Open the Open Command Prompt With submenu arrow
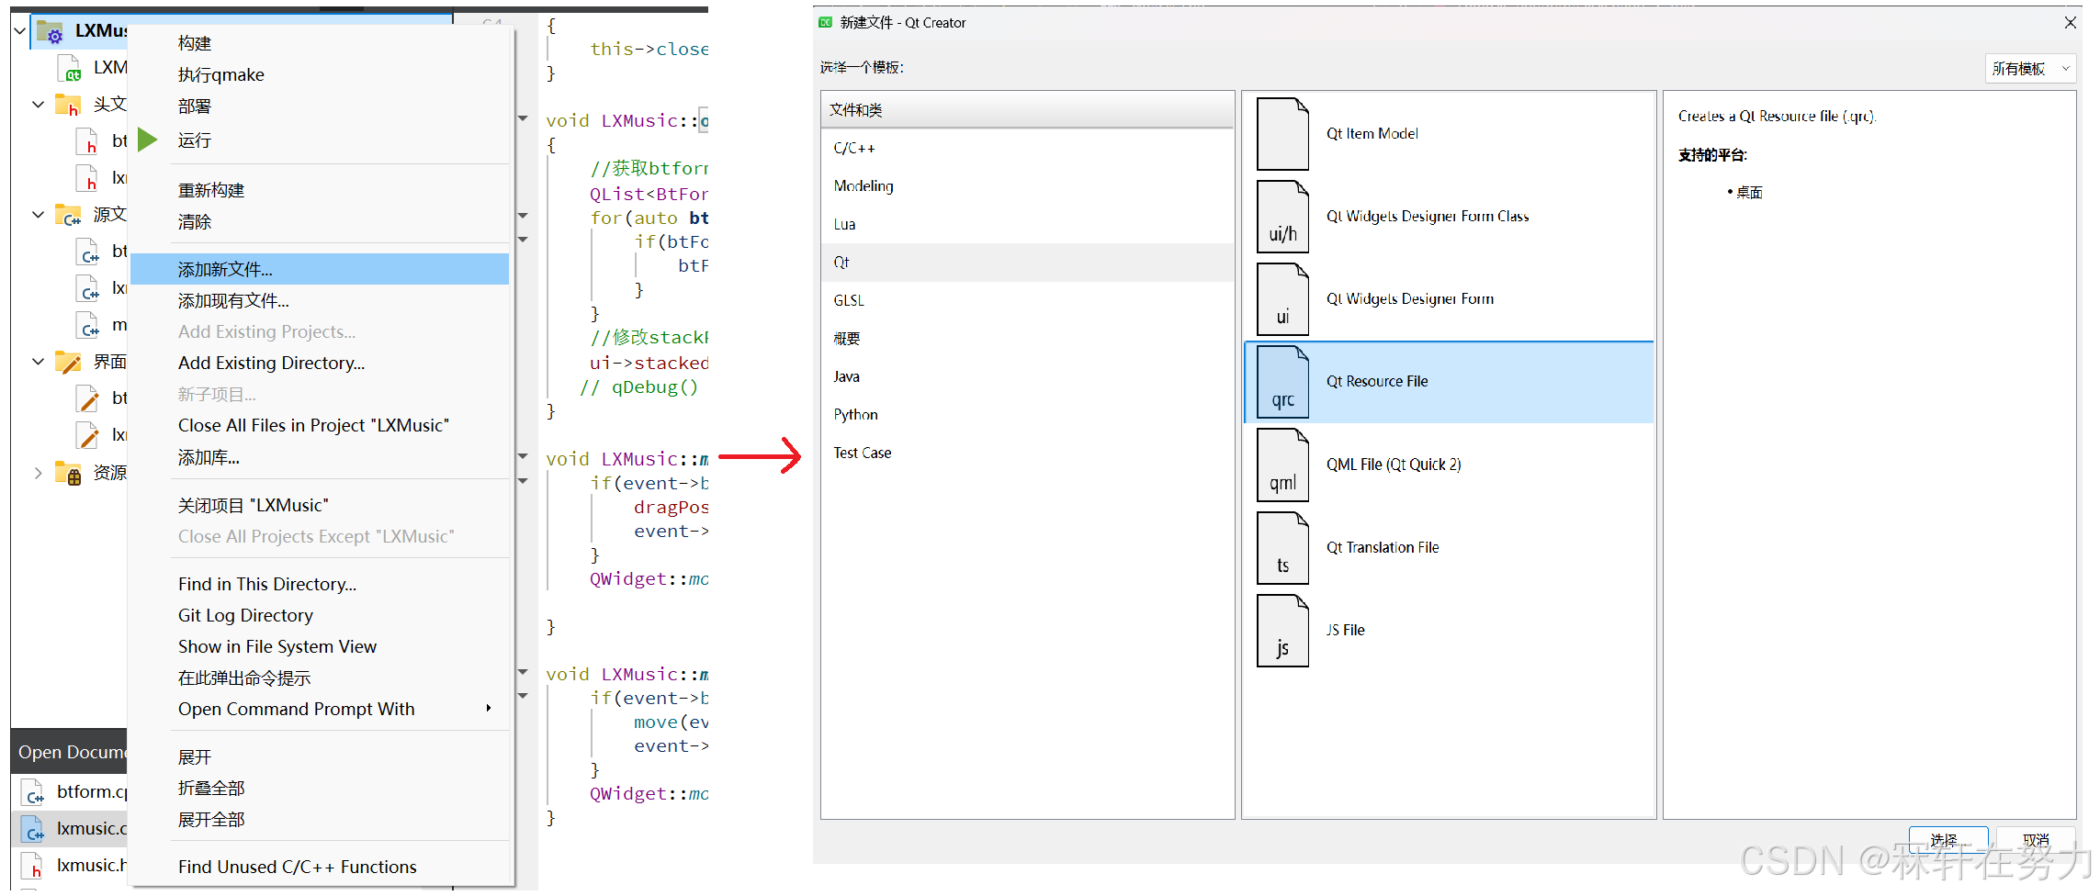 (x=489, y=709)
